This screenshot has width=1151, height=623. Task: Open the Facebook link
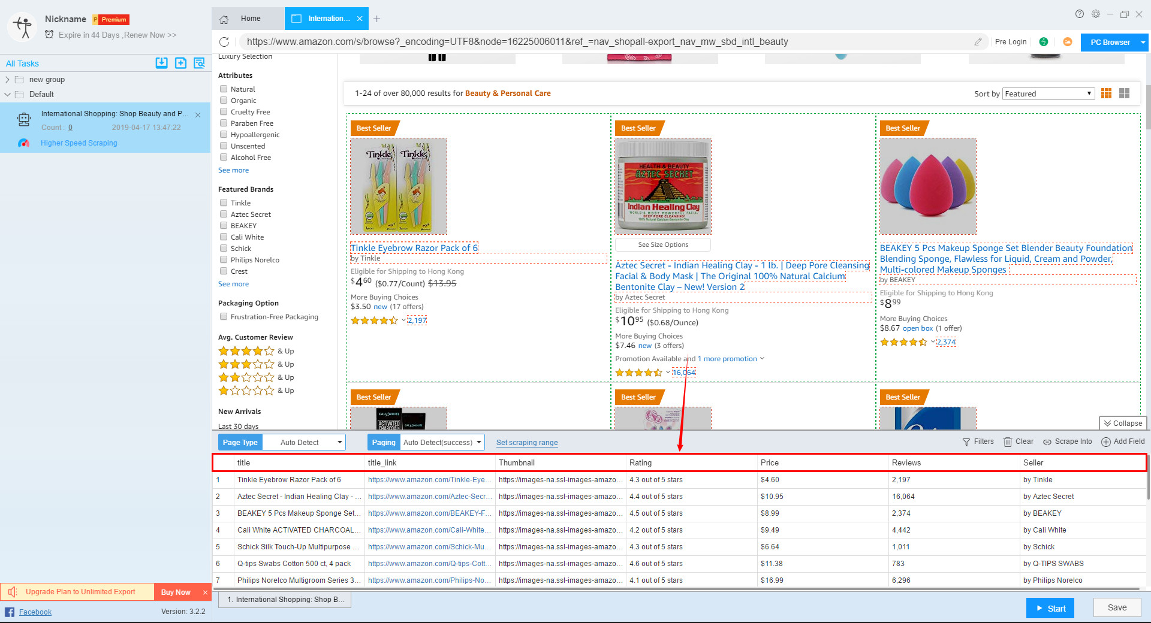(35, 612)
